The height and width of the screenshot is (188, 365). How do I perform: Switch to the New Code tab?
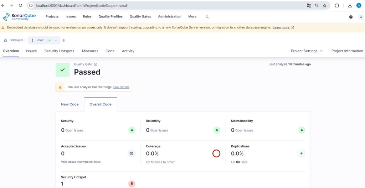(70, 104)
